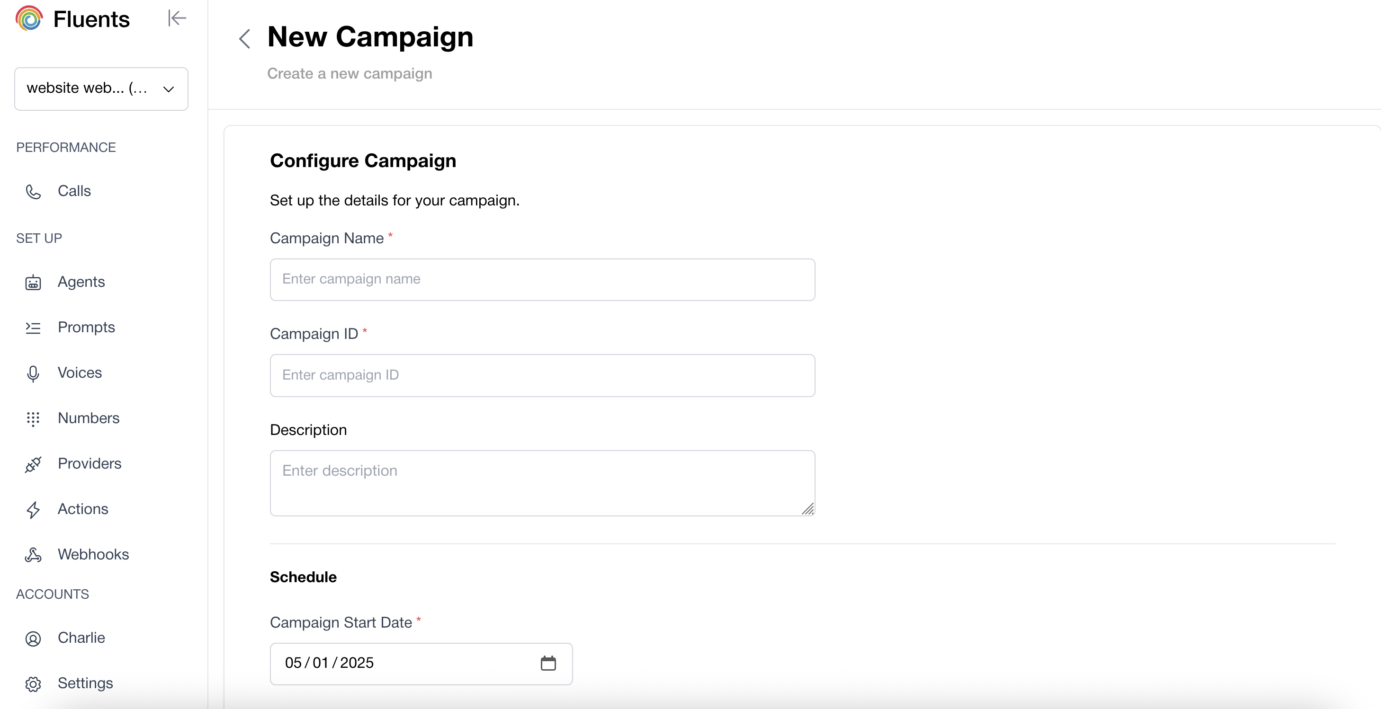Click the plug icon beside Providers
The image size is (1381, 709).
(33, 464)
